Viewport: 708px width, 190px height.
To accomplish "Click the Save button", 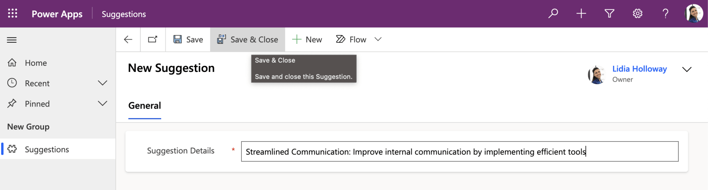I will tap(188, 39).
